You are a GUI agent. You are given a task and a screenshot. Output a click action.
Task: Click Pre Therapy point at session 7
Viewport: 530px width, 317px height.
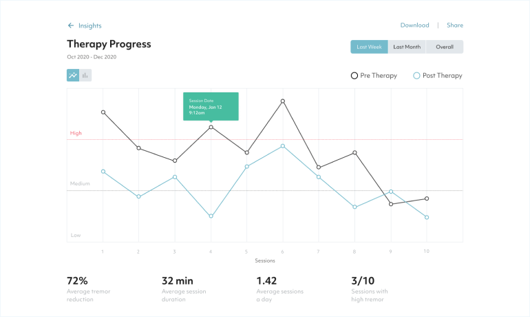(319, 167)
